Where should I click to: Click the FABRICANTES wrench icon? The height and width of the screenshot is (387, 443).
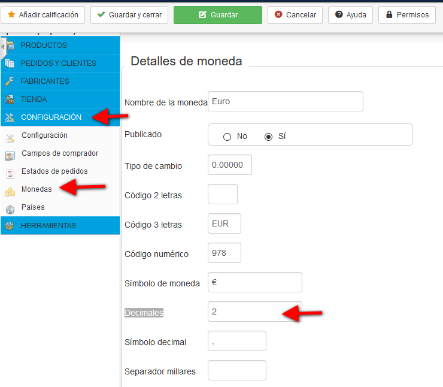click(x=10, y=81)
